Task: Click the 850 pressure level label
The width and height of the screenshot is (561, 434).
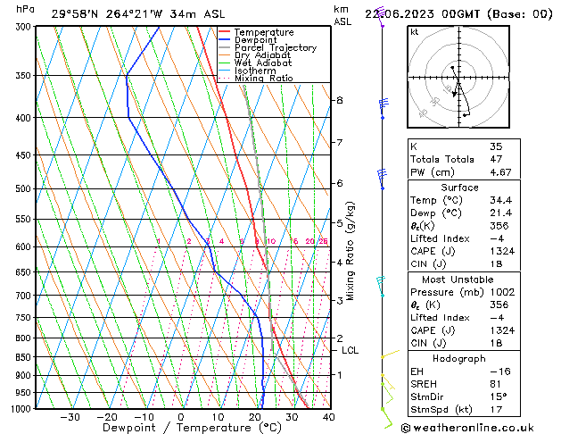Action: click(x=25, y=357)
